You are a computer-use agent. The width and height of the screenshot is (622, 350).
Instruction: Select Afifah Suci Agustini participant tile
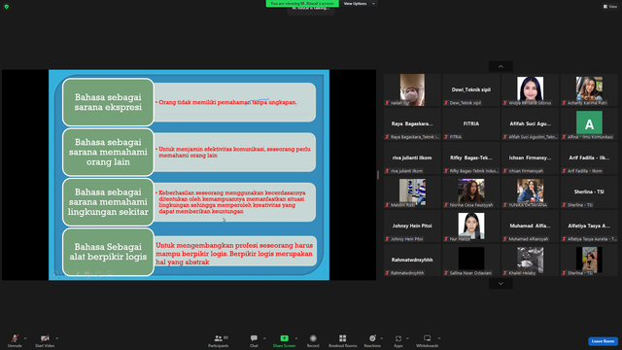click(x=530, y=123)
